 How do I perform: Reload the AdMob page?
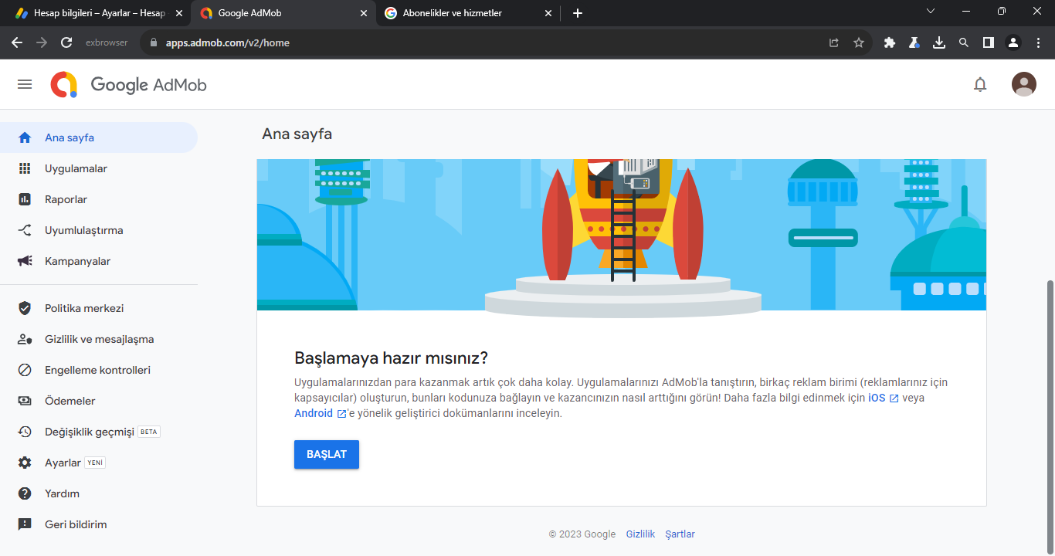tap(66, 42)
